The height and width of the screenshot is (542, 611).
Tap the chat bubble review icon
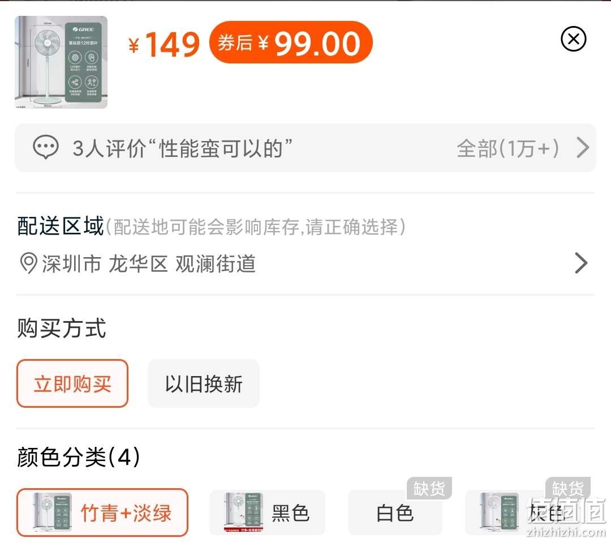[46, 147]
